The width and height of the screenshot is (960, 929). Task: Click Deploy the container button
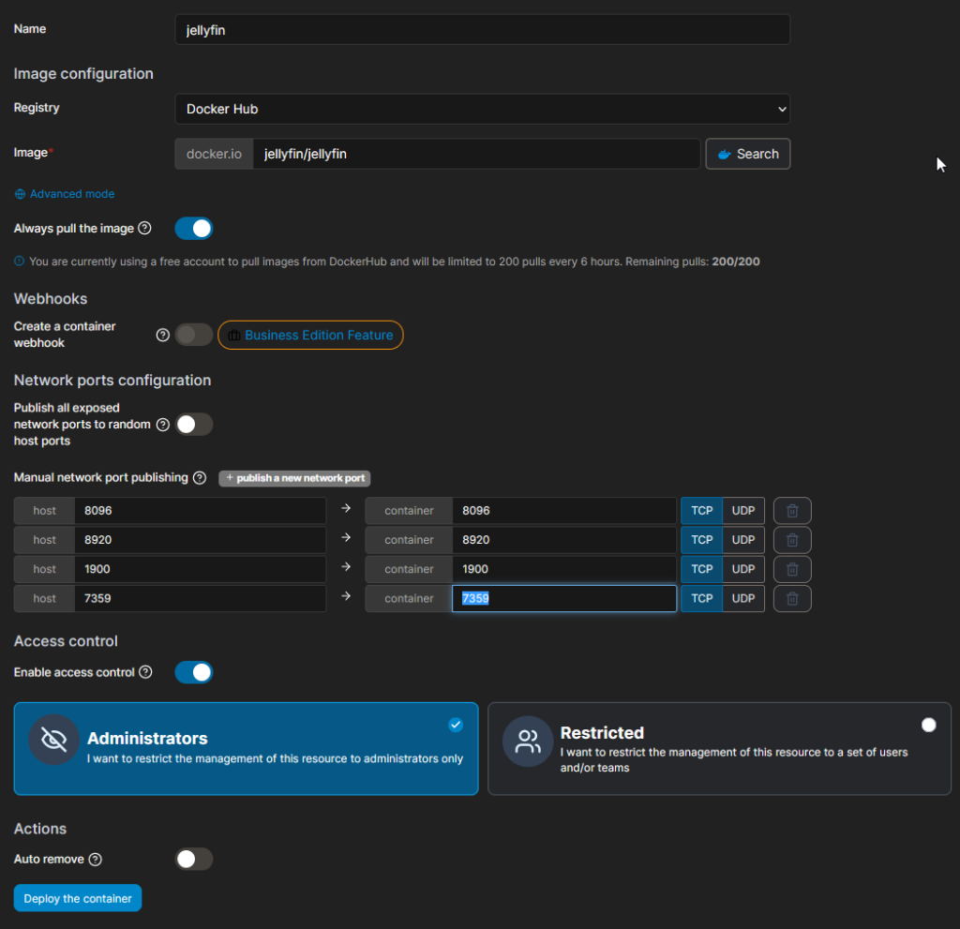[78, 898]
